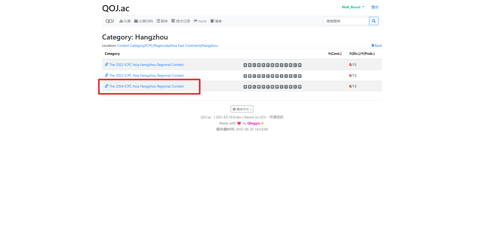Click problem badge A of the 2024 contest
Screen dimensions: 484x229
[x=245, y=86]
